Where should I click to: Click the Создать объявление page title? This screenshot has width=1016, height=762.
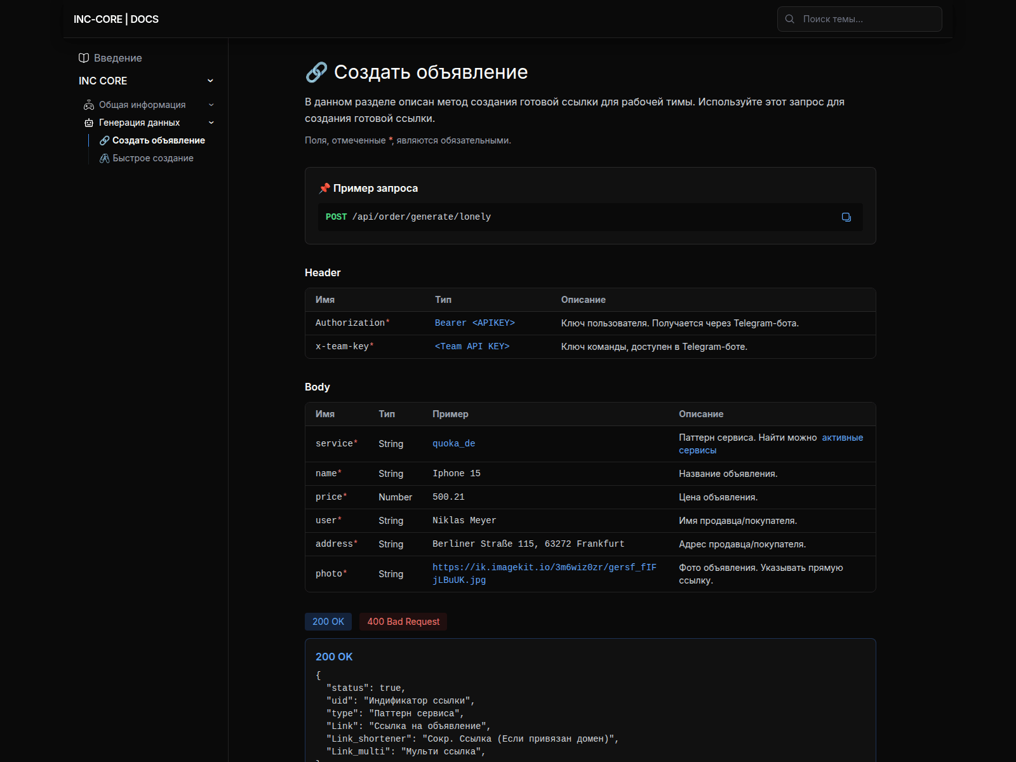pyautogui.click(x=431, y=72)
